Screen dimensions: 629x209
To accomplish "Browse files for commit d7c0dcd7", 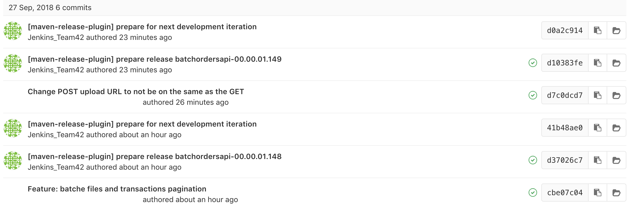I will (x=617, y=95).
